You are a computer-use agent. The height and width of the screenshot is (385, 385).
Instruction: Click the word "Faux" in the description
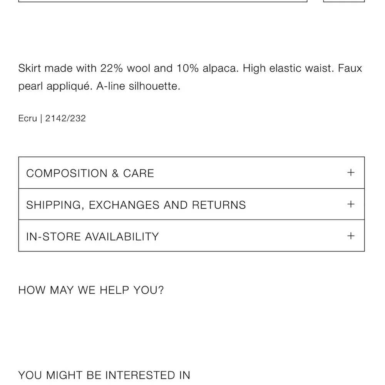coord(350,69)
